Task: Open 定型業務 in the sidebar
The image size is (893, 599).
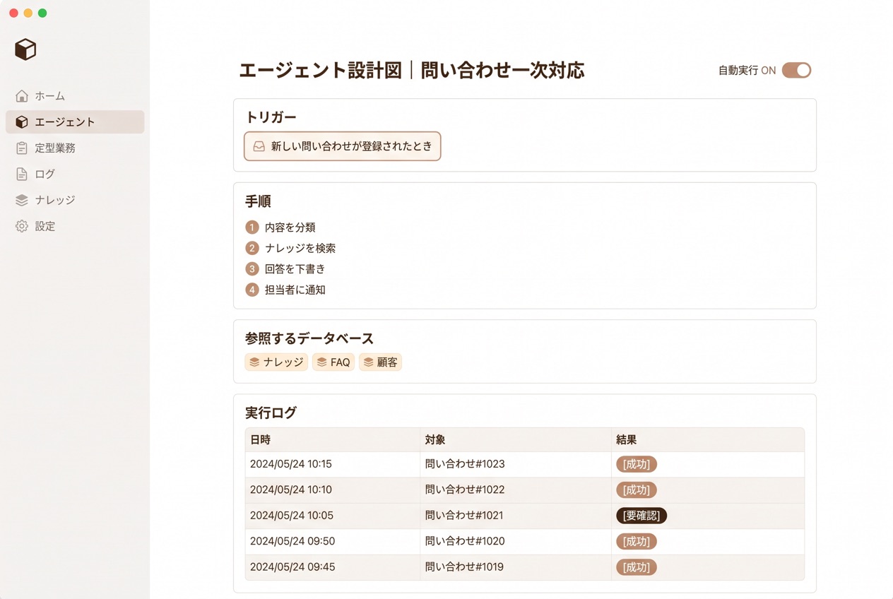Action: (75, 148)
